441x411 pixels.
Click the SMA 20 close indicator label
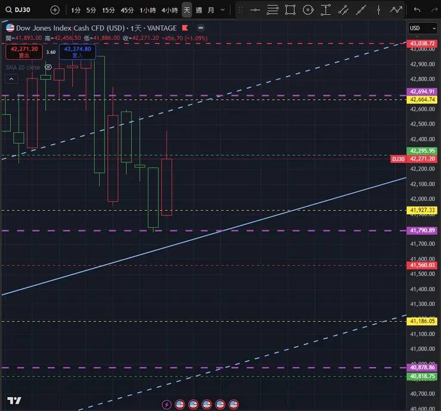(x=23, y=67)
